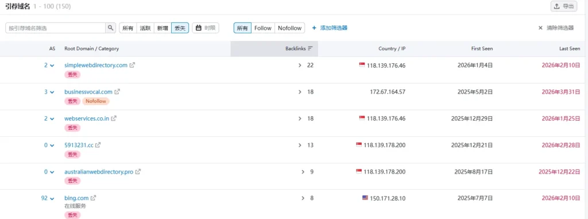Image resolution: width=588 pixels, height=219 pixels.
Task: Open external link icon for bing.com
Action: 93,198
